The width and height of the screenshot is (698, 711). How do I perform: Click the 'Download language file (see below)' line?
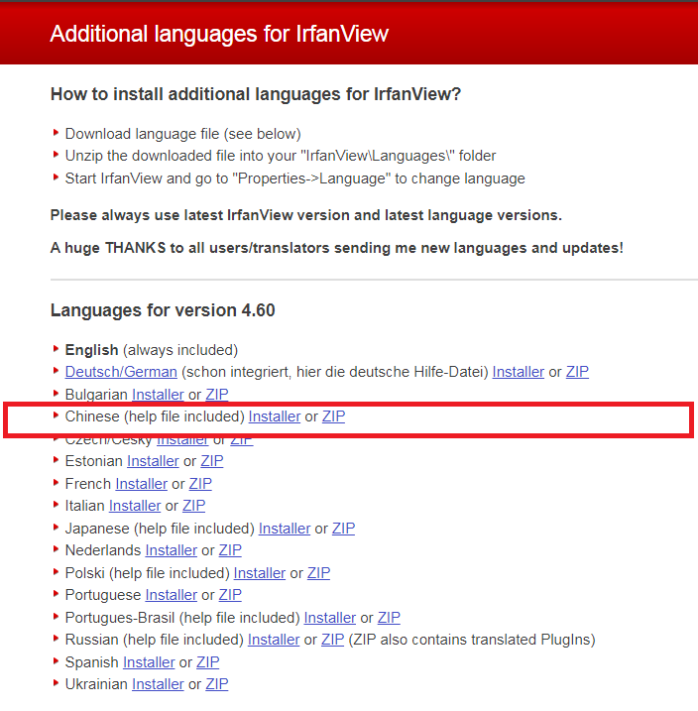point(183,134)
